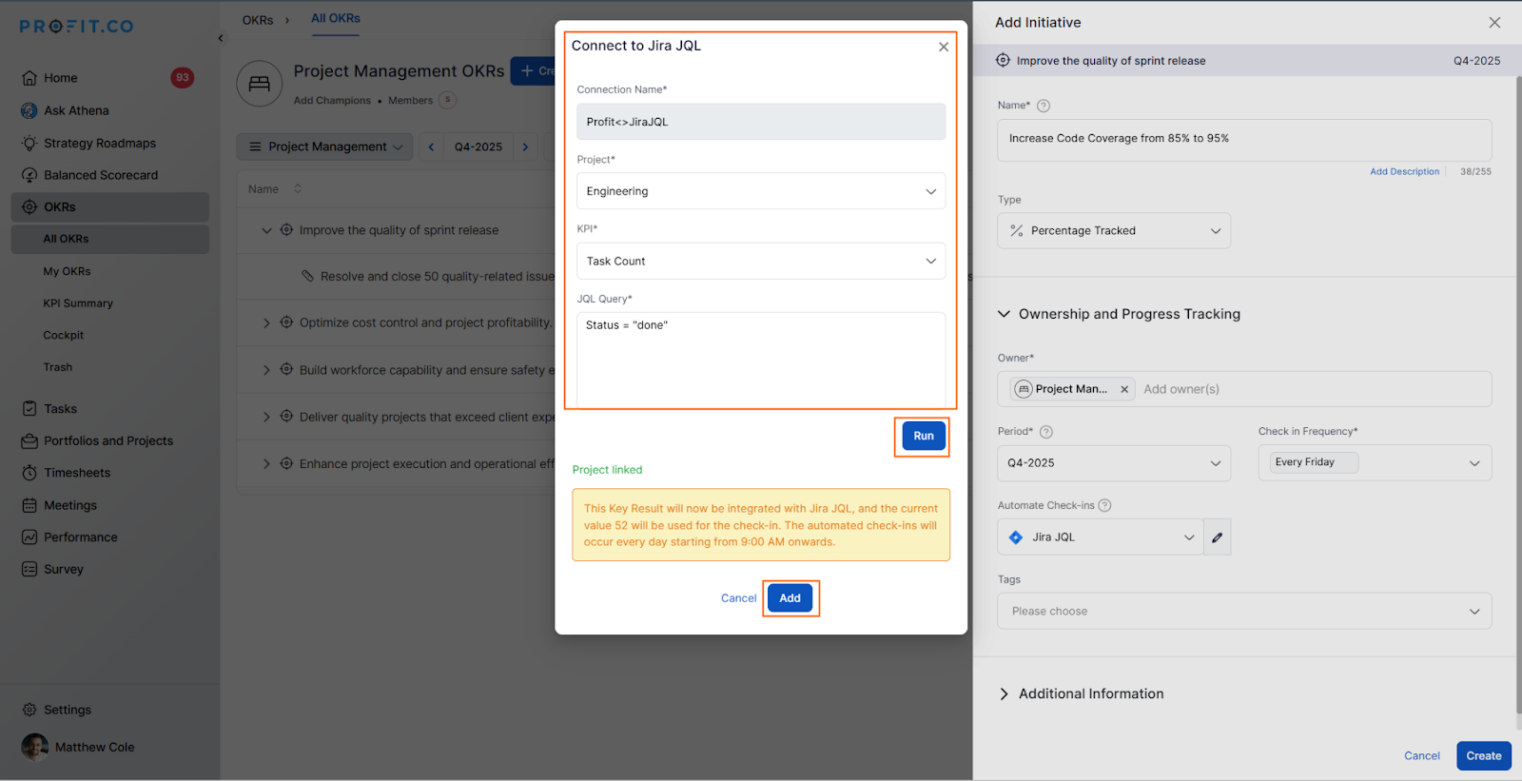Expand 'Deliver quality projects' objective

(266, 417)
